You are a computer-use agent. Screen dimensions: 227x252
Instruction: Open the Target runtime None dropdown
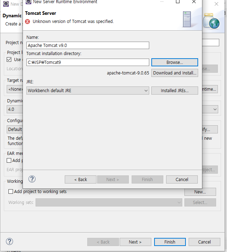pos(15,89)
